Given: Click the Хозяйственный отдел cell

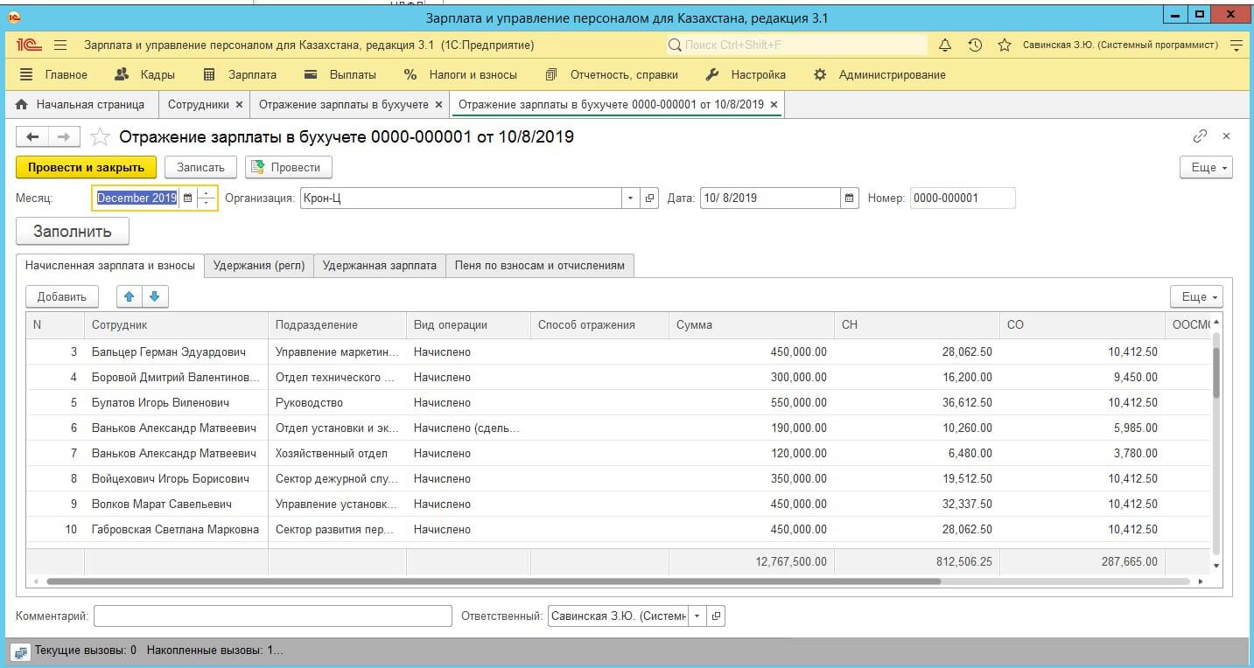Looking at the screenshot, I should click(337, 454).
